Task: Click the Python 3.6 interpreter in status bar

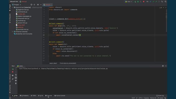Action: point(153,98)
